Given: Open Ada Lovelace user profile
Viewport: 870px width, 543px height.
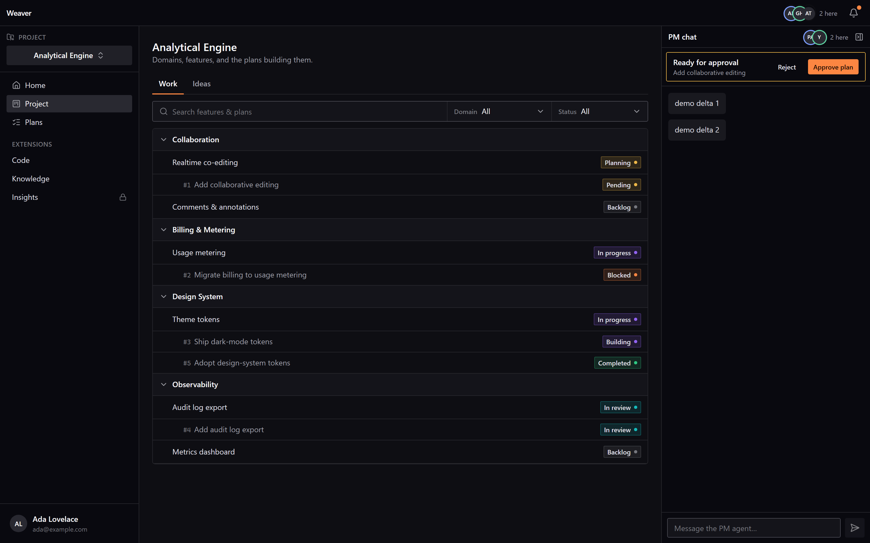Looking at the screenshot, I should click(69, 524).
